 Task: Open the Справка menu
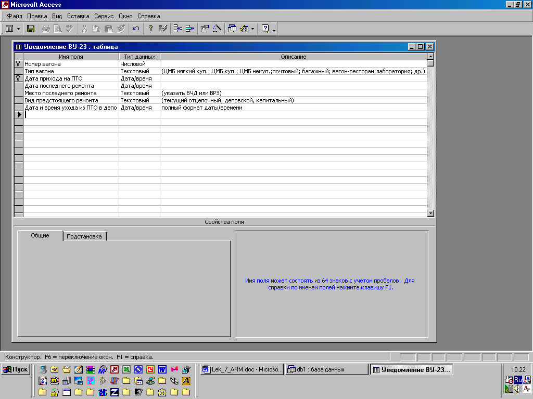click(x=148, y=16)
